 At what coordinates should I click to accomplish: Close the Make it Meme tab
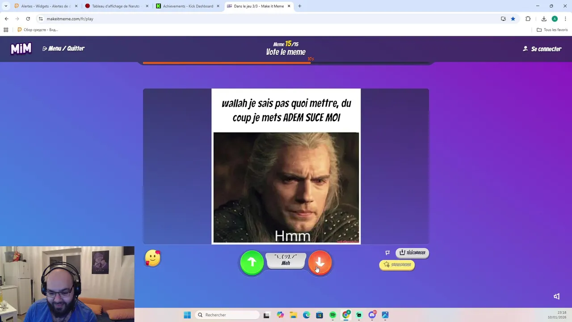pyautogui.click(x=289, y=6)
